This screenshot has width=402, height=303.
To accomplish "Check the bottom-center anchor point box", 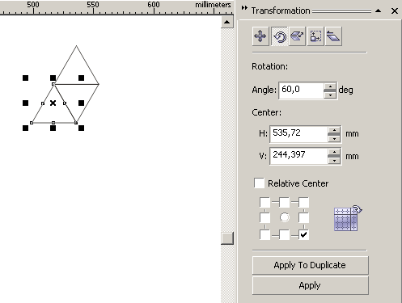I will click(284, 234).
